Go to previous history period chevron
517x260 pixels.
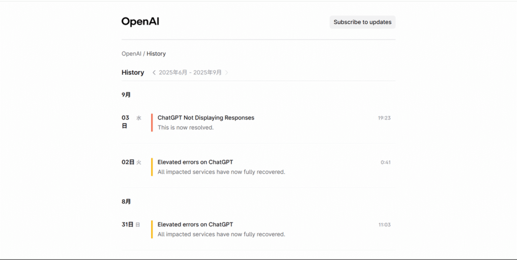point(154,73)
